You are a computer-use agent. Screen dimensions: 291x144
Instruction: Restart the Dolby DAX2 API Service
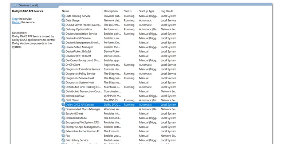16,22
